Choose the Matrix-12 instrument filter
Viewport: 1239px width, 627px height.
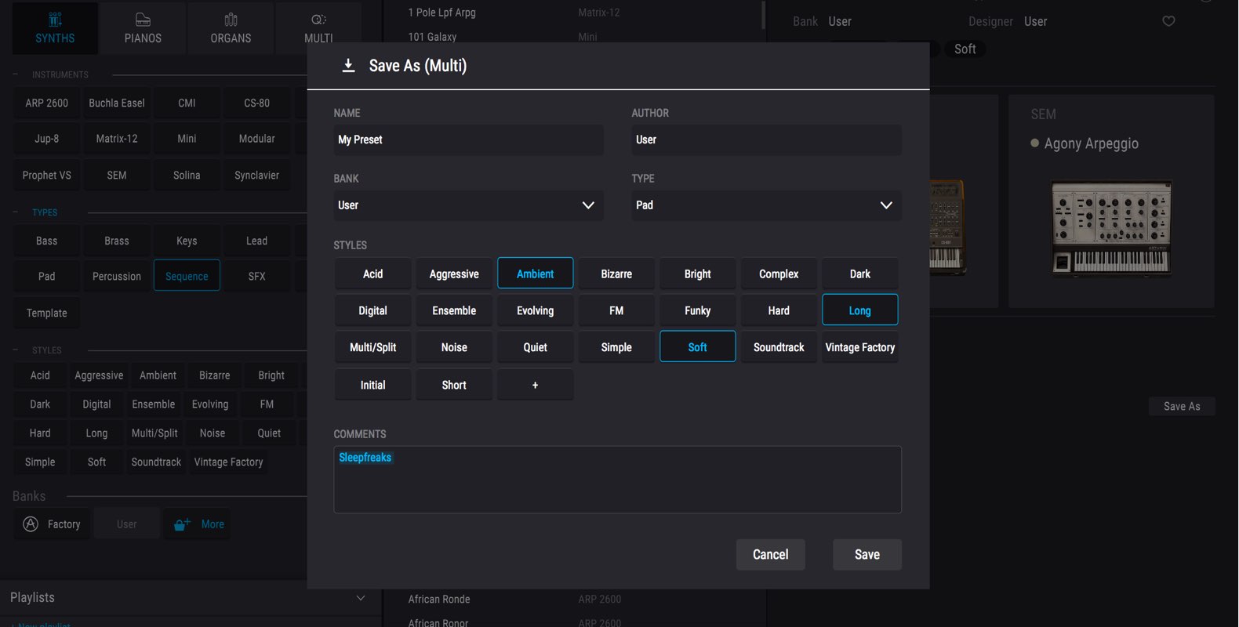(117, 139)
